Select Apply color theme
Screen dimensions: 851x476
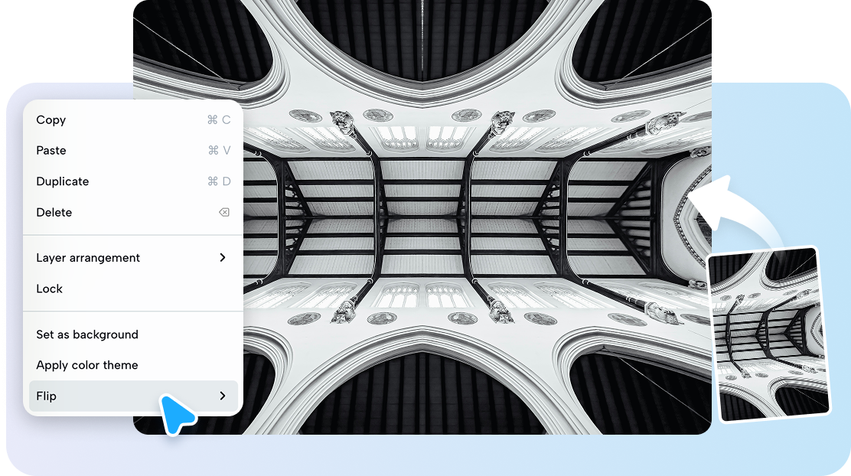86,365
